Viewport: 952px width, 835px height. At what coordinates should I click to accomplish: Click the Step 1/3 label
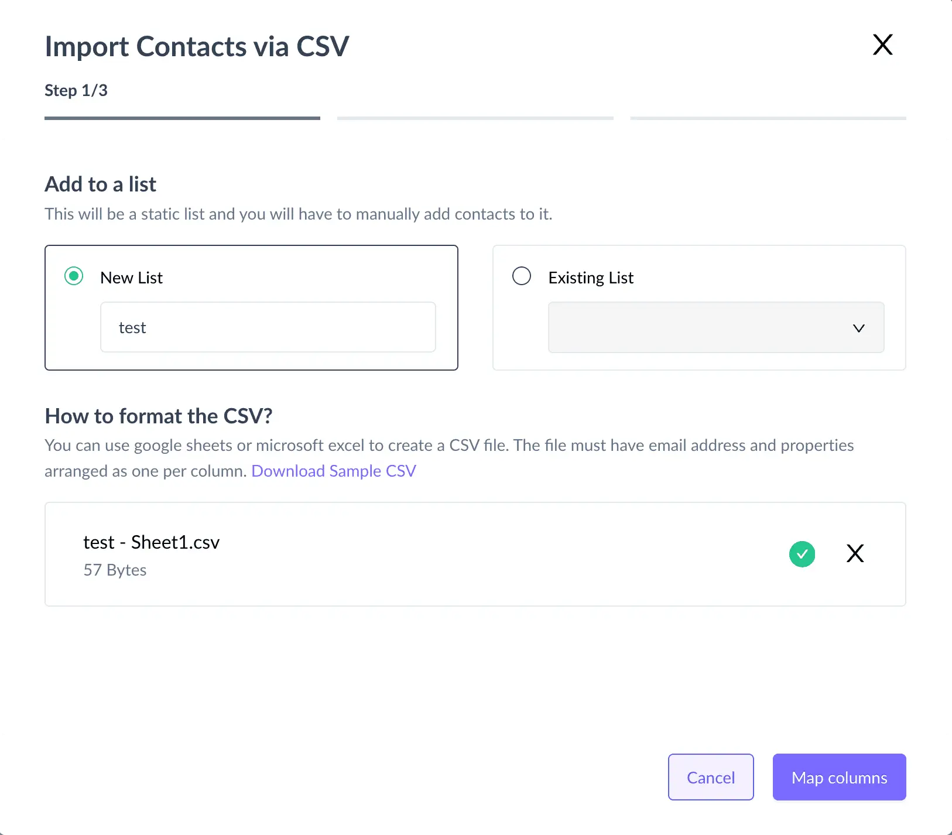(76, 90)
